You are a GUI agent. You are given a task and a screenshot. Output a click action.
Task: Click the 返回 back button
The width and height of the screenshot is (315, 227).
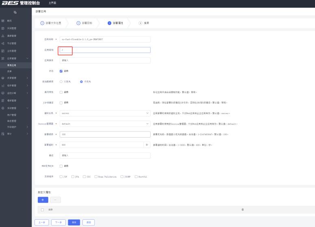(x=88, y=223)
